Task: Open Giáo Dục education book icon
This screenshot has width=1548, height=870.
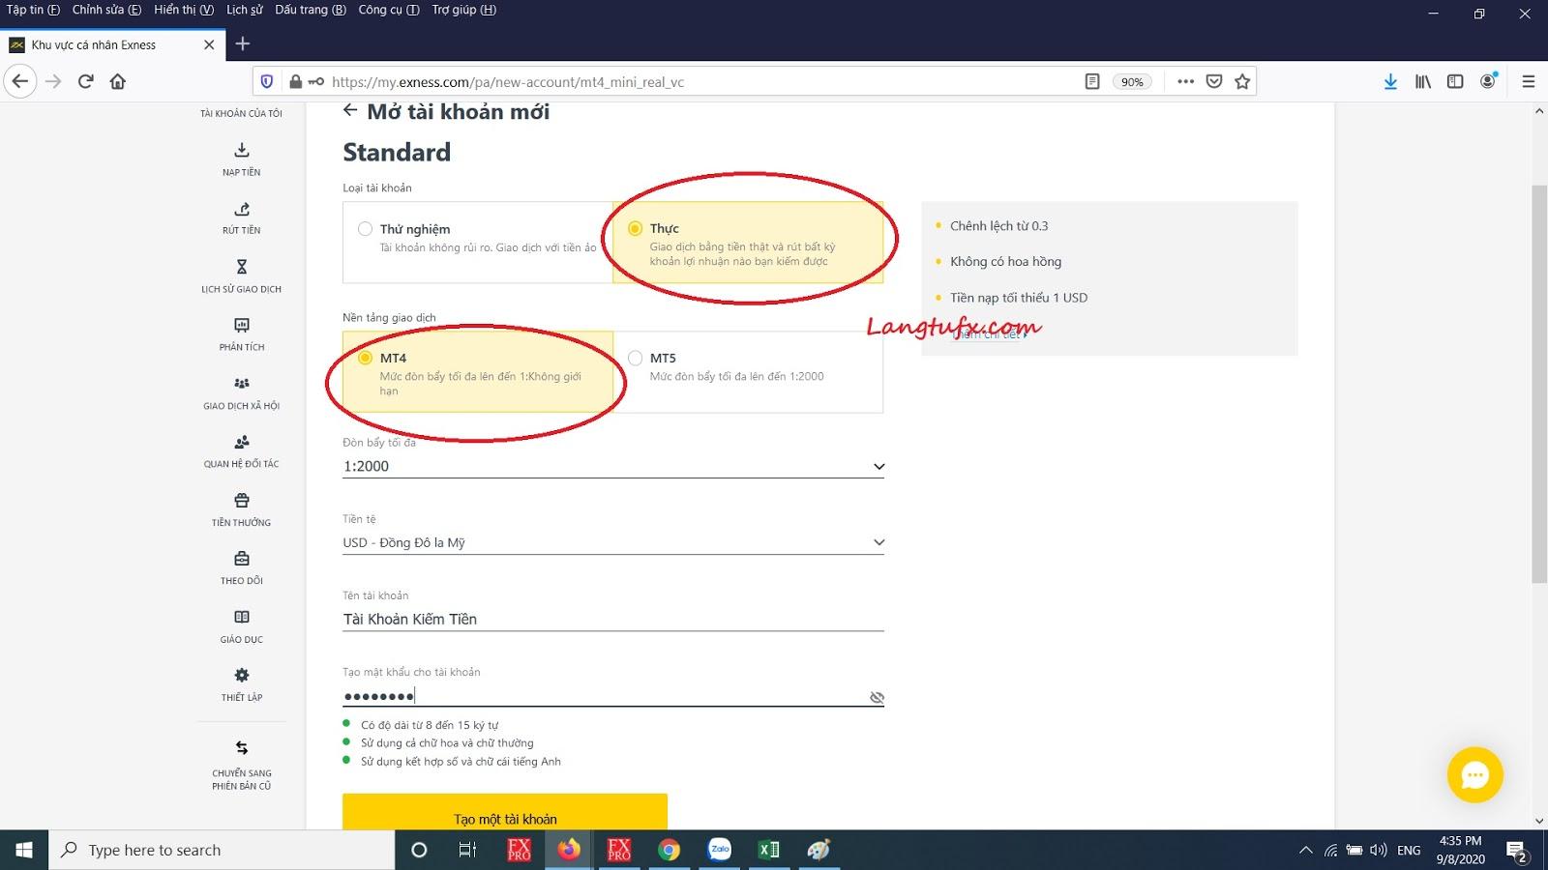Action: (242, 617)
